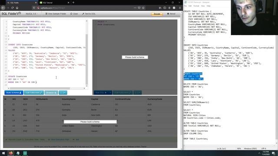
Task: Click the CountryName column header
Action: pyautogui.click(x=69, y=99)
